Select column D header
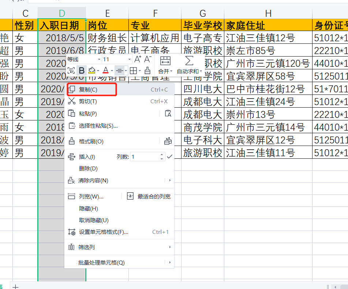 62,13
